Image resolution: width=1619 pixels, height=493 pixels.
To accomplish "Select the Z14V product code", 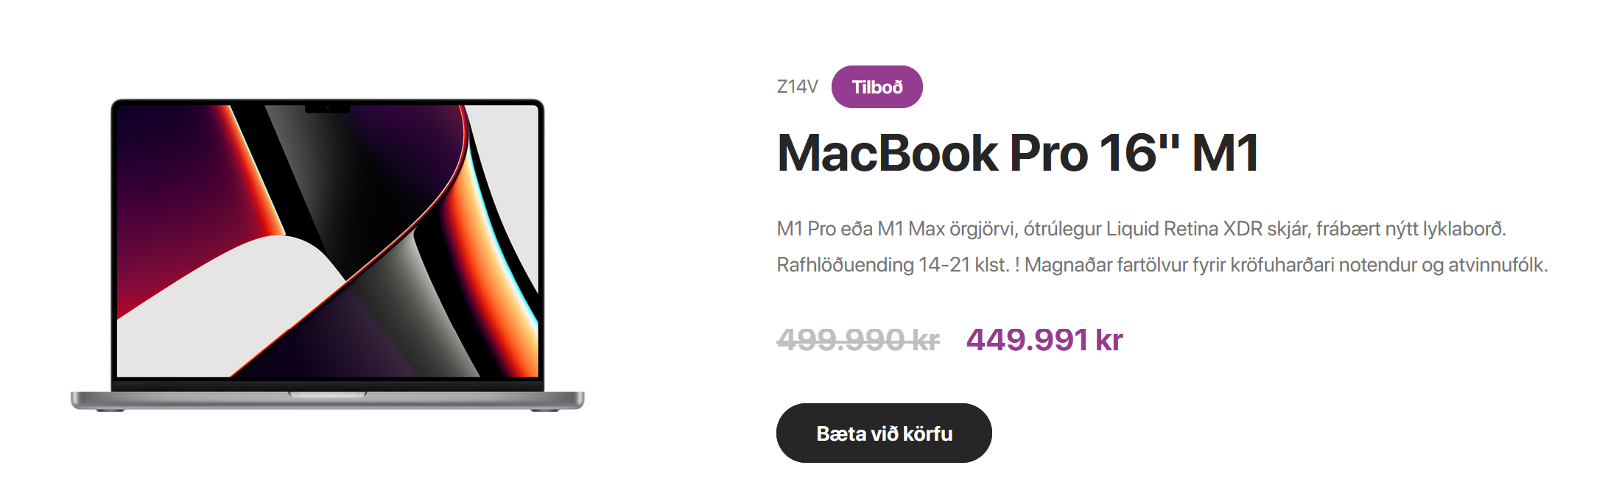I will 797,87.
